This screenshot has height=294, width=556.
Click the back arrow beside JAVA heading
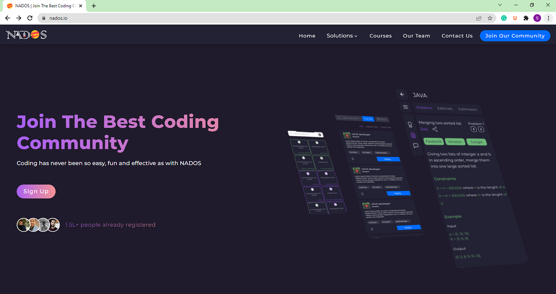pos(402,94)
